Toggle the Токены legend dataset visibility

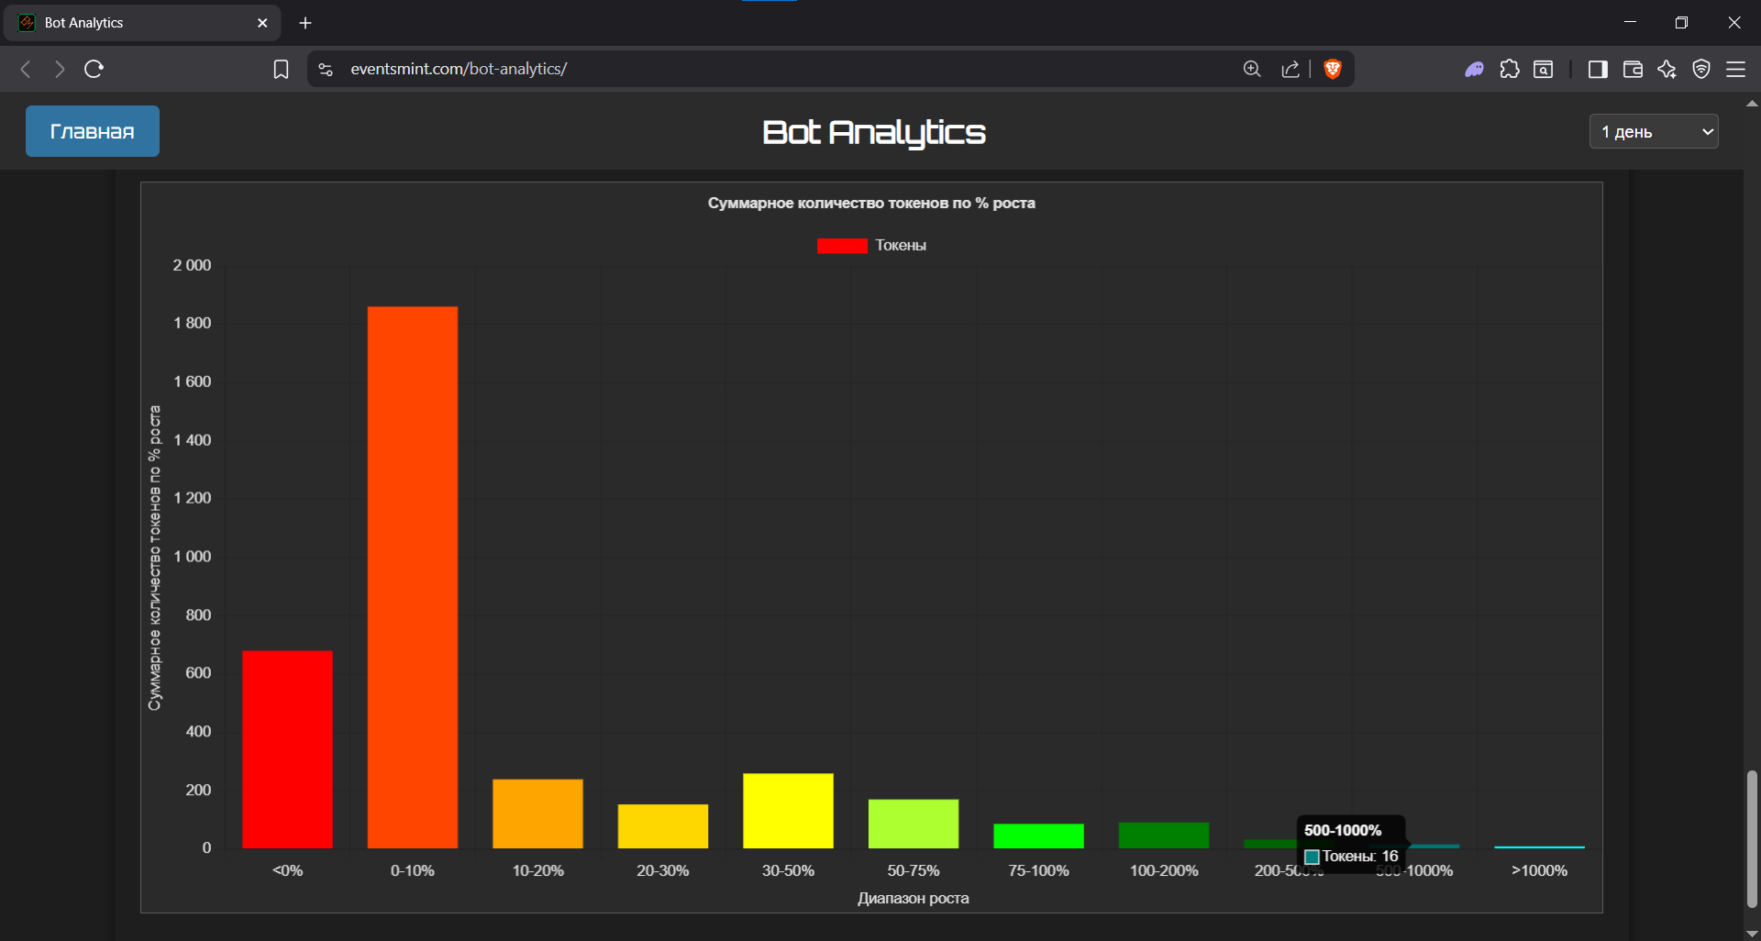pyautogui.click(x=870, y=246)
